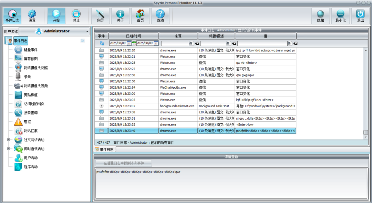Click the 标题/描述 filter input field

(x=213, y=43)
